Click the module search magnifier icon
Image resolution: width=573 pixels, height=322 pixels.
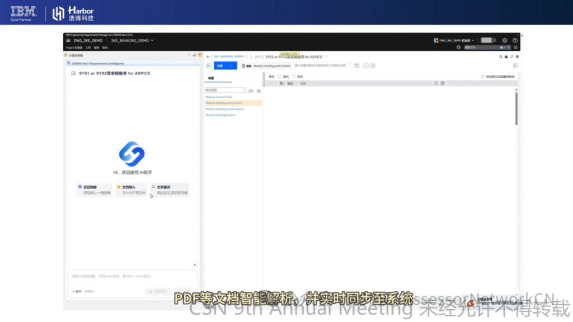click(x=501, y=56)
